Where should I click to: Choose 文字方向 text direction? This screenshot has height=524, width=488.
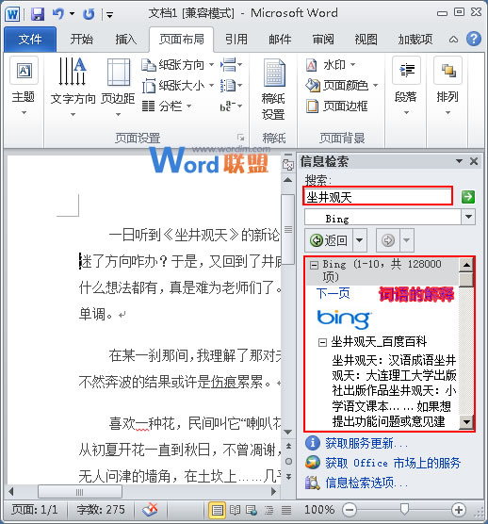[73, 88]
